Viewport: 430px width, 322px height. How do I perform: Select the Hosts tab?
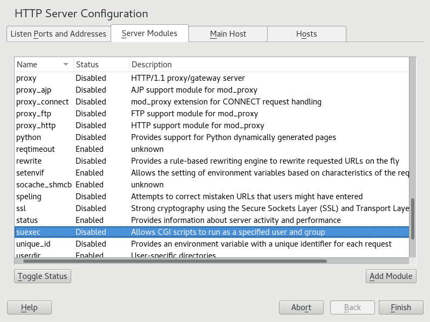click(x=306, y=34)
